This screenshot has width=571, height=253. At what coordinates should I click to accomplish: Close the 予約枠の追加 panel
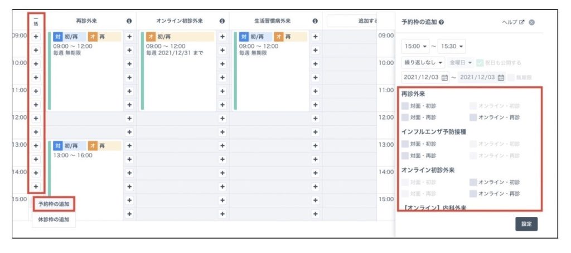coord(531,22)
